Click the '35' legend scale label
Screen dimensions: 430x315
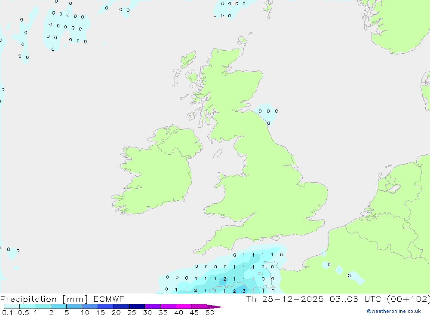tap(163, 312)
